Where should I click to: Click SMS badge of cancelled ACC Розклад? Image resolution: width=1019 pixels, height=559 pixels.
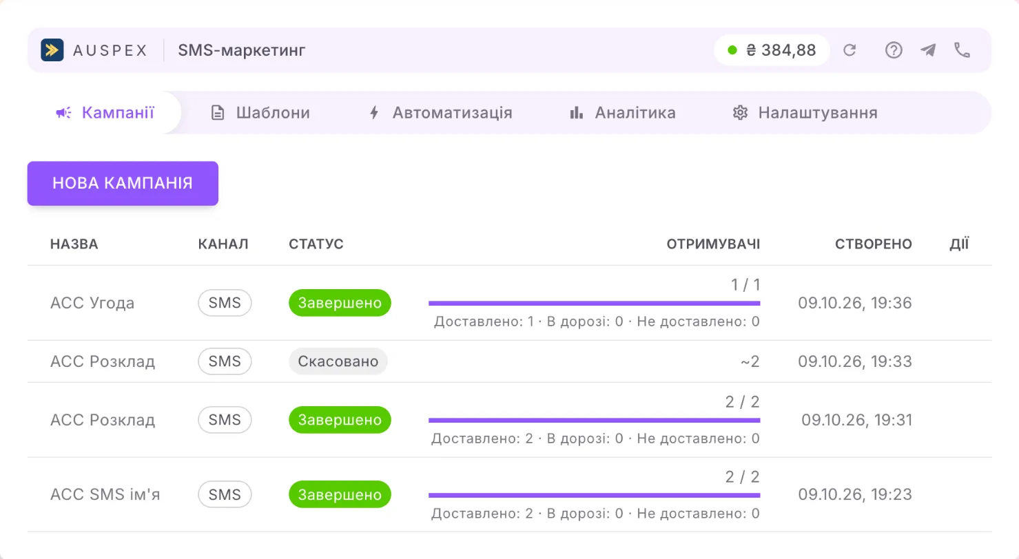[225, 361]
